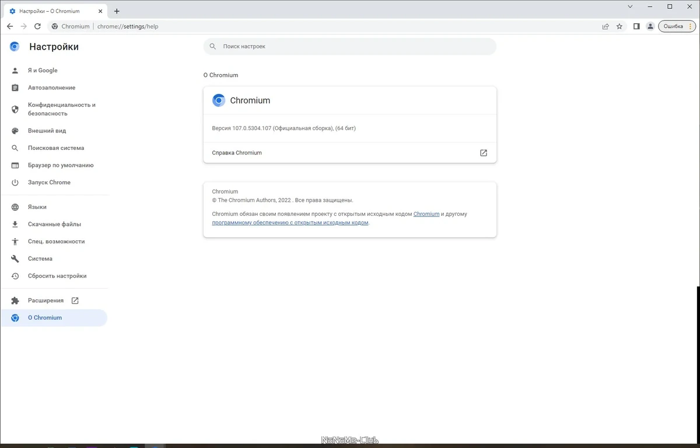Image resolution: width=700 pixels, height=448 pixels.
Task: Click the forward navigation arrow
Action: point(24,26)
